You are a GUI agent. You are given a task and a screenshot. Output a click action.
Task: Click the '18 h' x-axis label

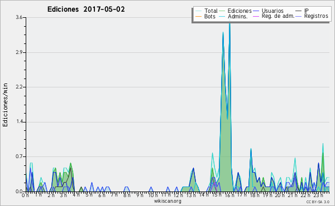pos(255,195)
